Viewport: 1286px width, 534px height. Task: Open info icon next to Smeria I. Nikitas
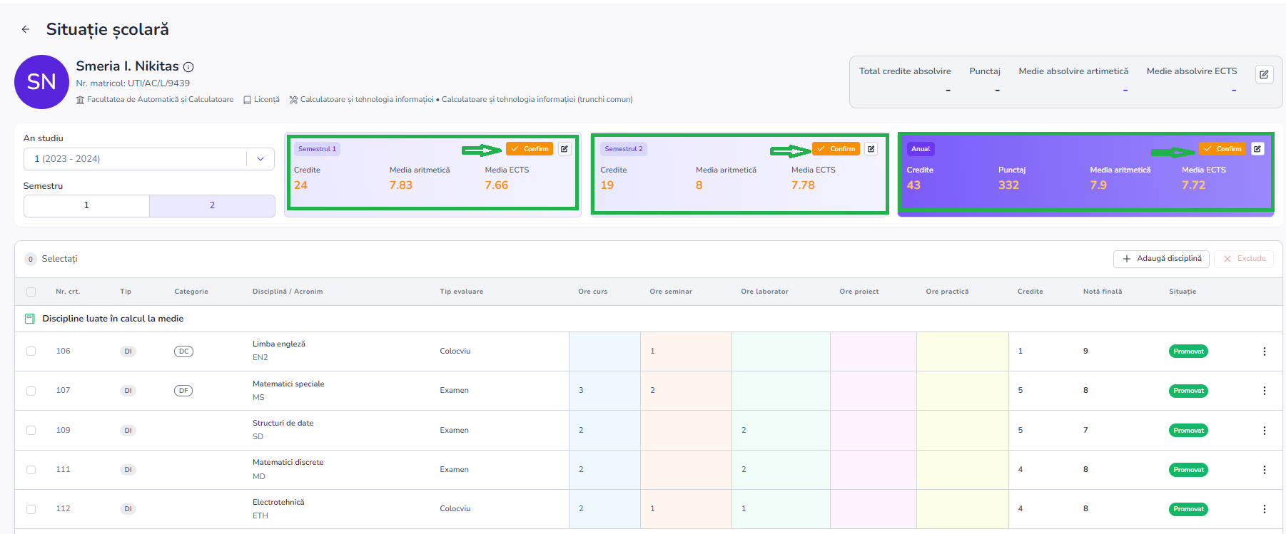[188, 67]
